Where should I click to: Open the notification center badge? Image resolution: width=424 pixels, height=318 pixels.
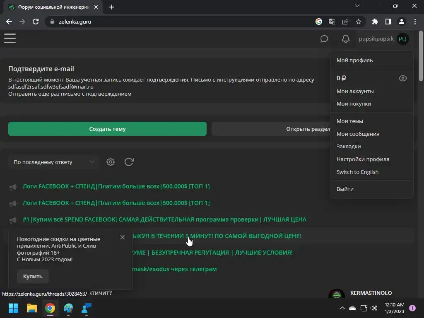tap(412, 308)
